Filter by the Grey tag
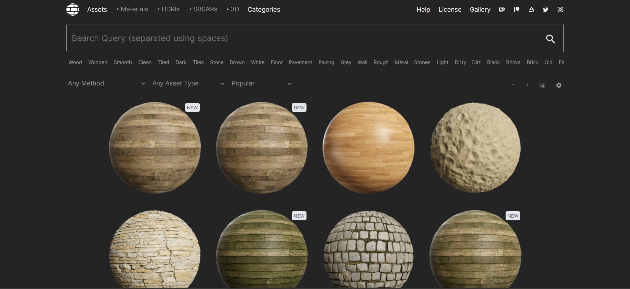 coord(346,62)
